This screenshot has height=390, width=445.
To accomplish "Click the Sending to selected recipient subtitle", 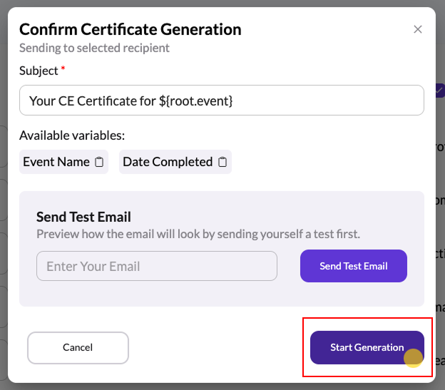I will [x=94, y=48].
